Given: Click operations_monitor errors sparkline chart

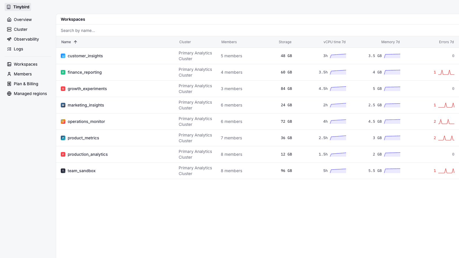Looking at the screenshot, I should click(x=446, y=122).
